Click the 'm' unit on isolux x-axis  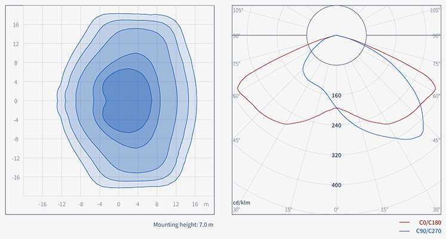[206, 204]
